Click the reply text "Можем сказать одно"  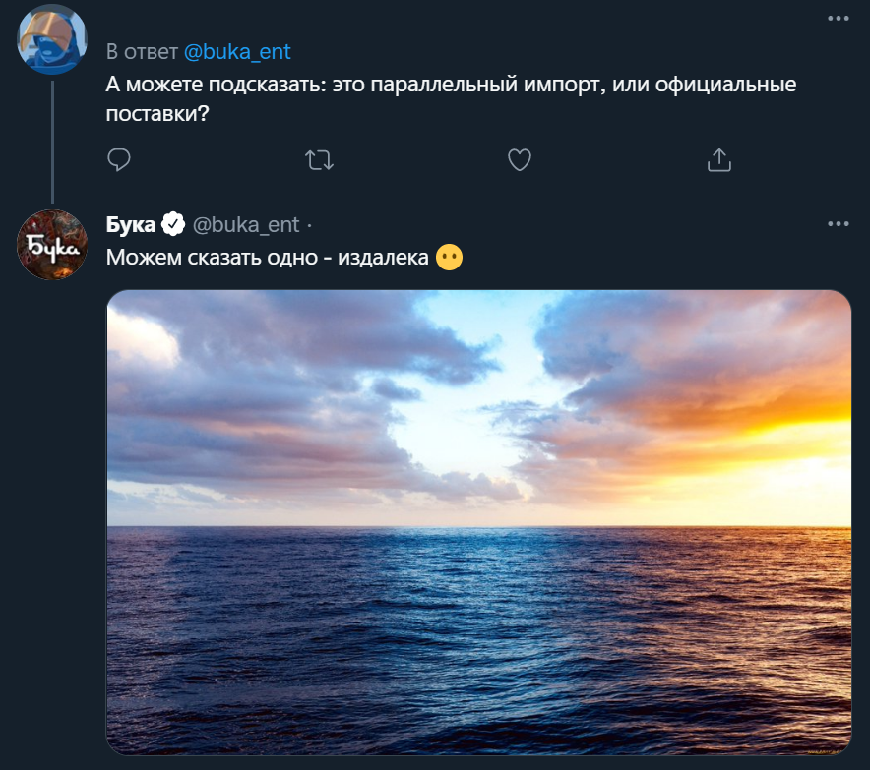tap(209, 258)
